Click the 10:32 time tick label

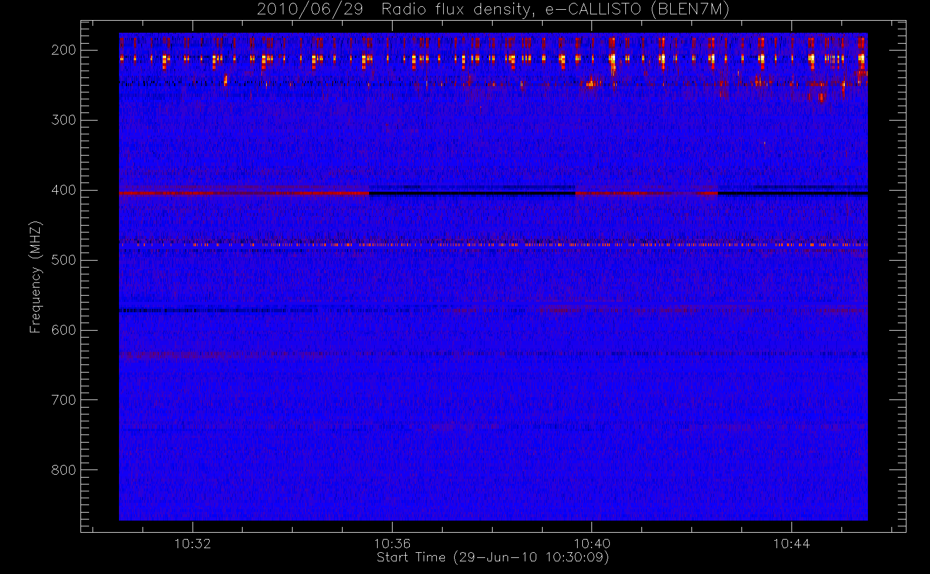[x=193, y=544]
